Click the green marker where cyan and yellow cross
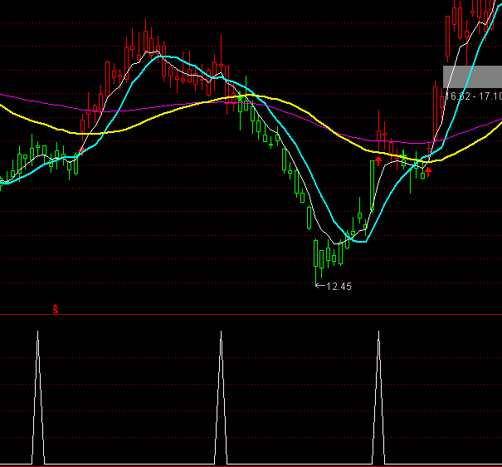 click(x=241, y=97)
